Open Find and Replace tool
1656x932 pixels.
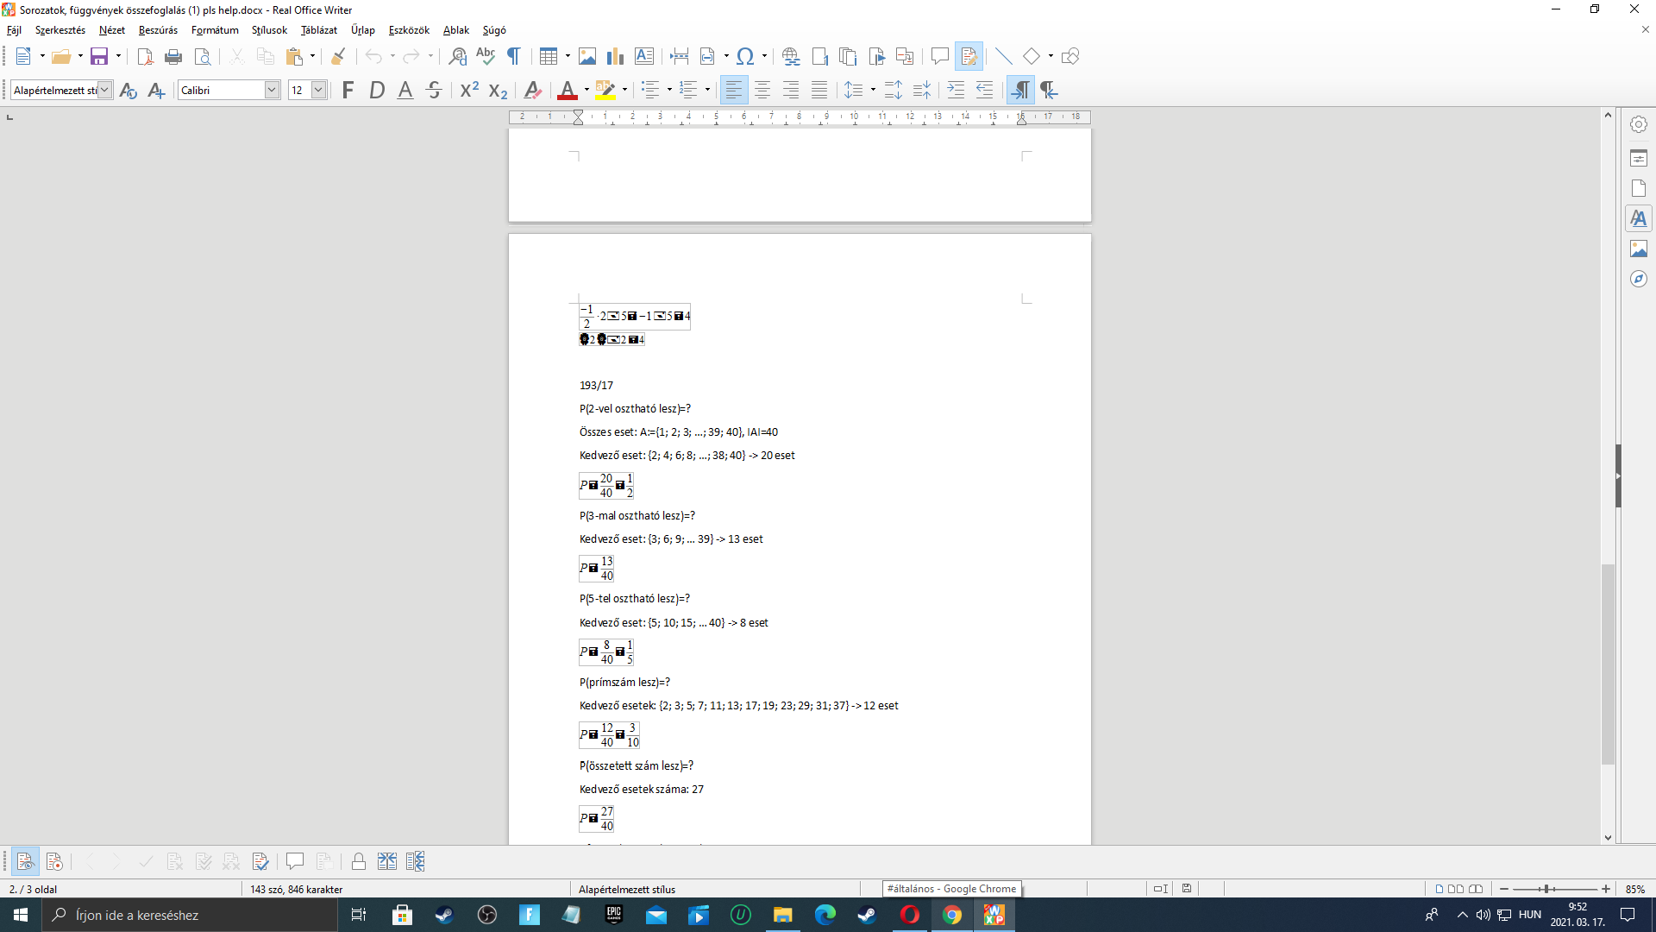tap(458, 57)
